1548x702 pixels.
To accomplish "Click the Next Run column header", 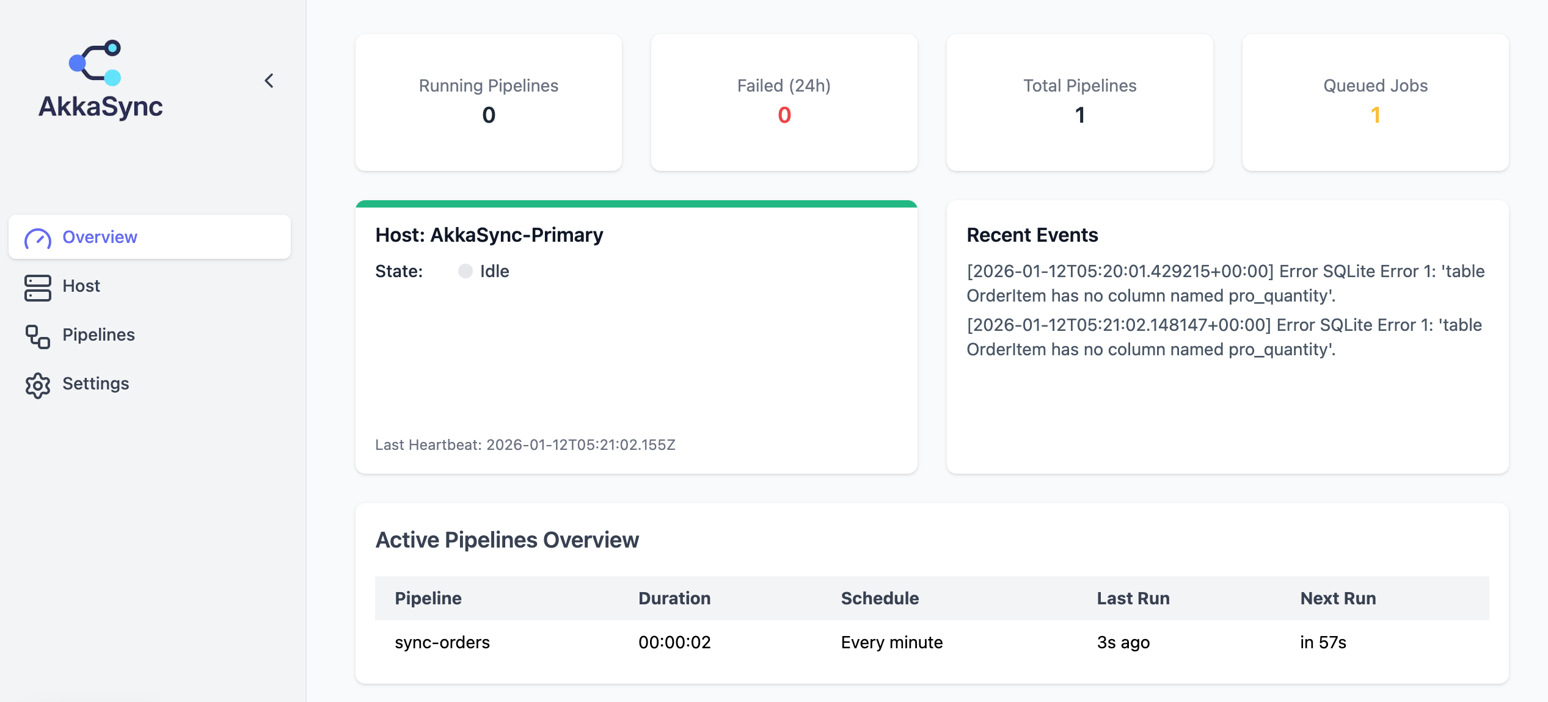I will 1338,598.
